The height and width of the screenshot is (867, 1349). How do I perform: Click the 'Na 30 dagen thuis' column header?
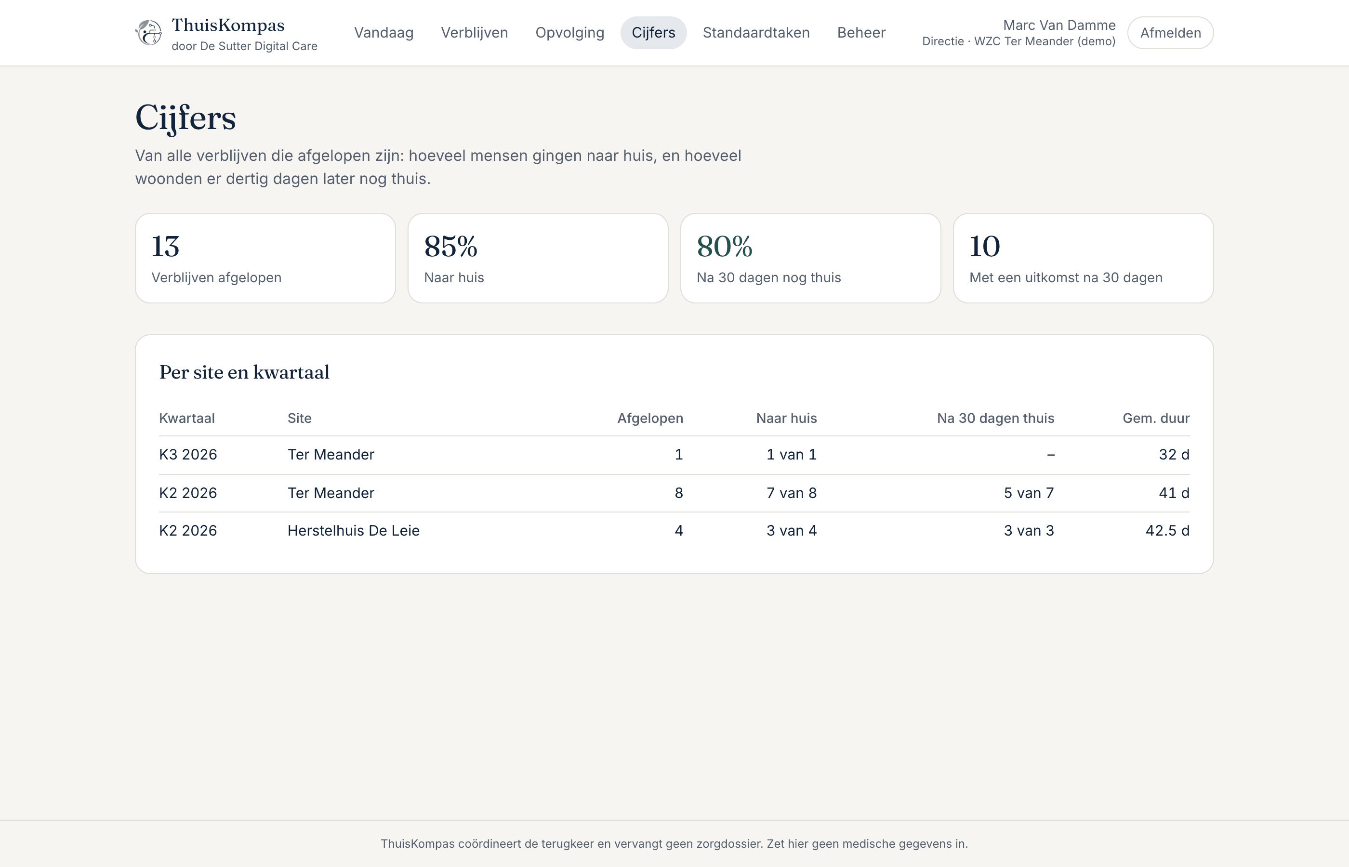click(995, 418)
